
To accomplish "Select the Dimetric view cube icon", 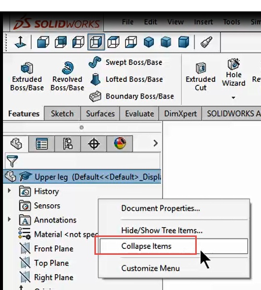I will coord(184,42).
